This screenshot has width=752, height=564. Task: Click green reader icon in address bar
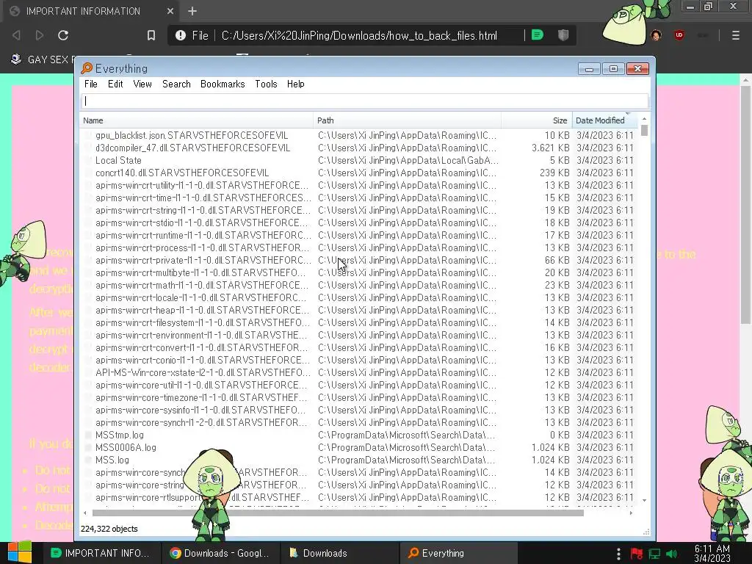click(x=537, y=35)
